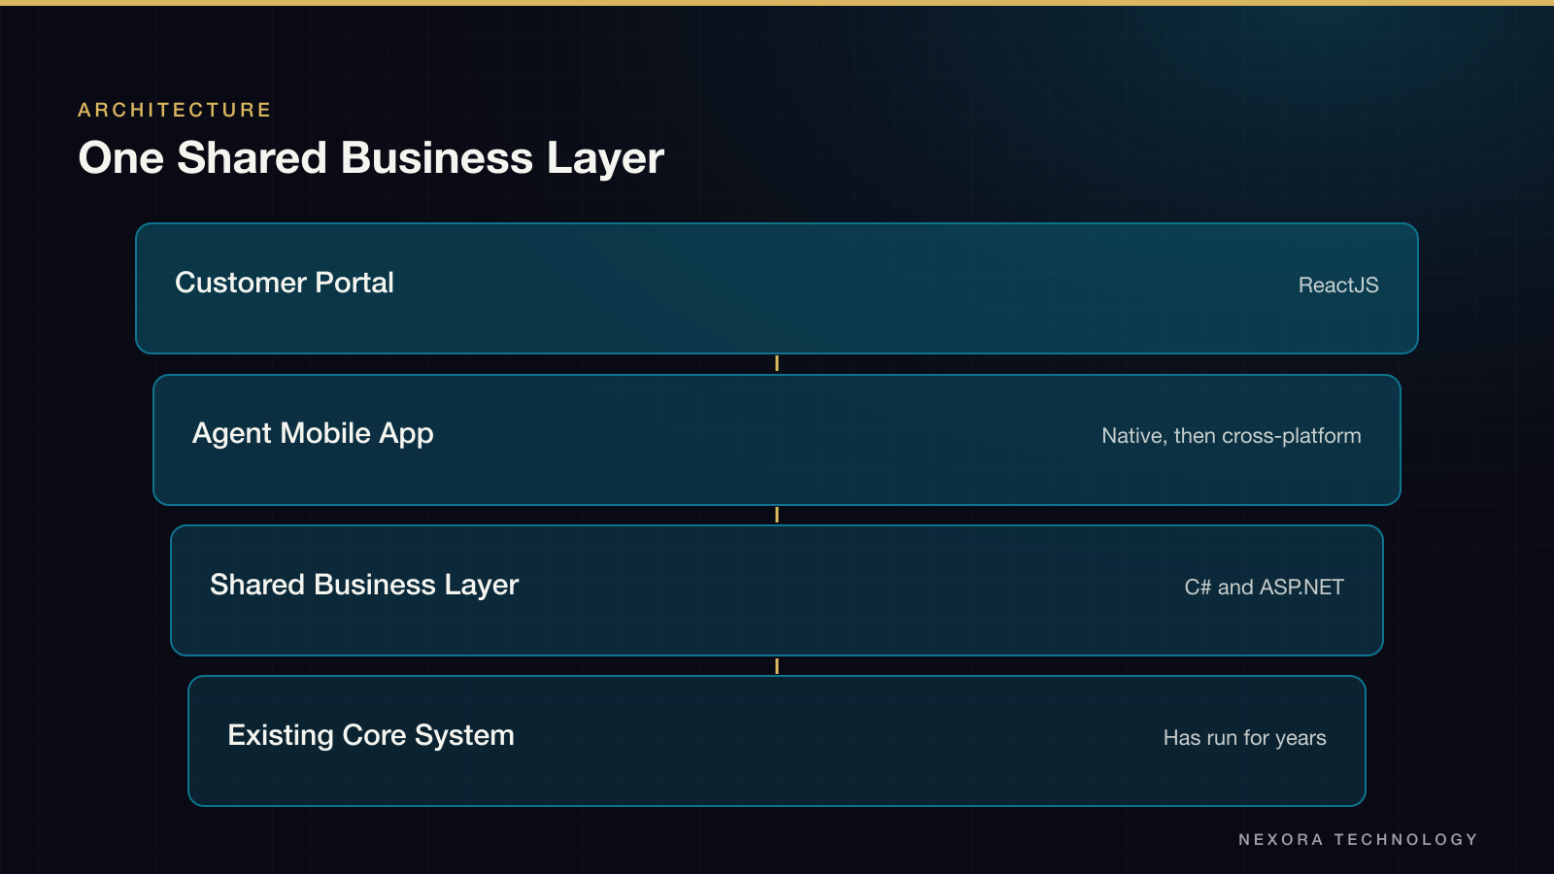This screenshot has height=874, width=1554.
Task: Select the title 'One Shared Business Layer'
Action: (x=371, y=158)
